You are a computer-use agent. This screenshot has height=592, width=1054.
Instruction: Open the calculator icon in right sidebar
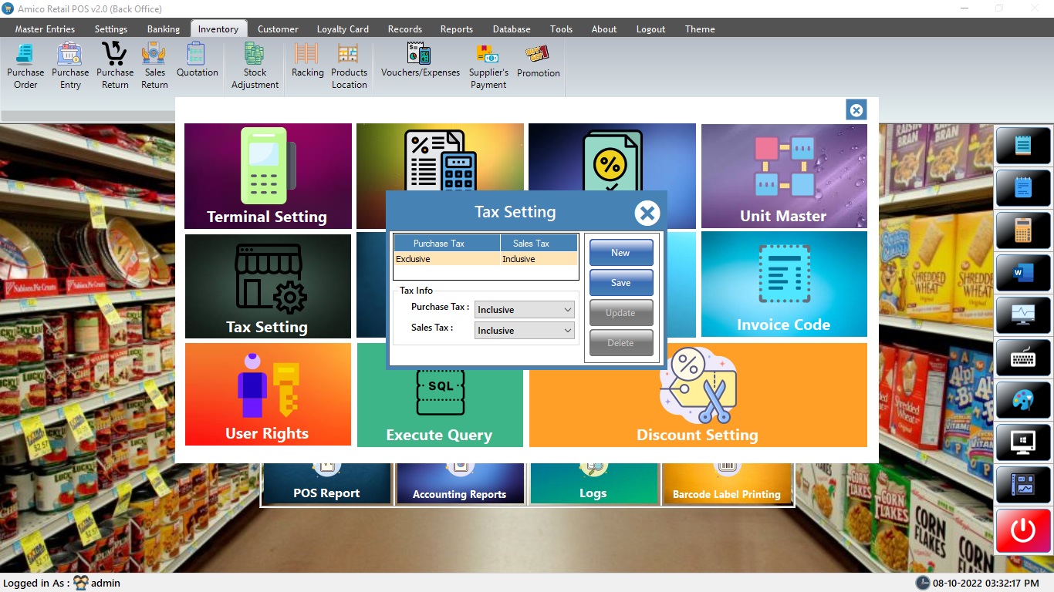[x=1023, y=230]
